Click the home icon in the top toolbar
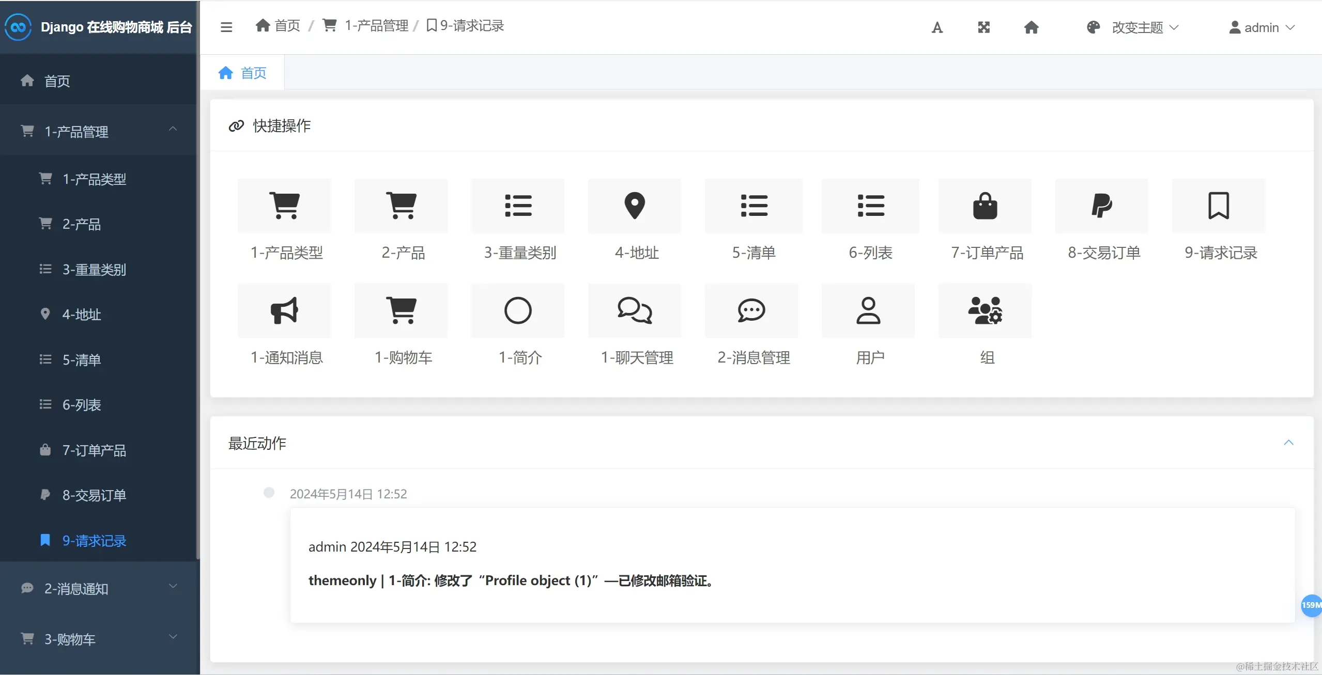The image size is (1322, 675). [x=1031, y=27]
